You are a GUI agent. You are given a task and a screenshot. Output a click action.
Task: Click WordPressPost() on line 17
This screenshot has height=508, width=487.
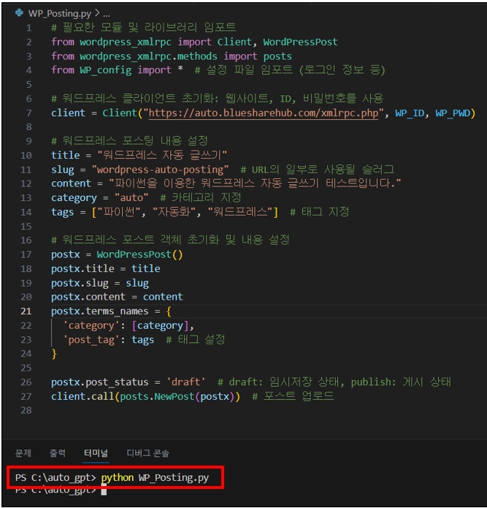pos(139,254)
